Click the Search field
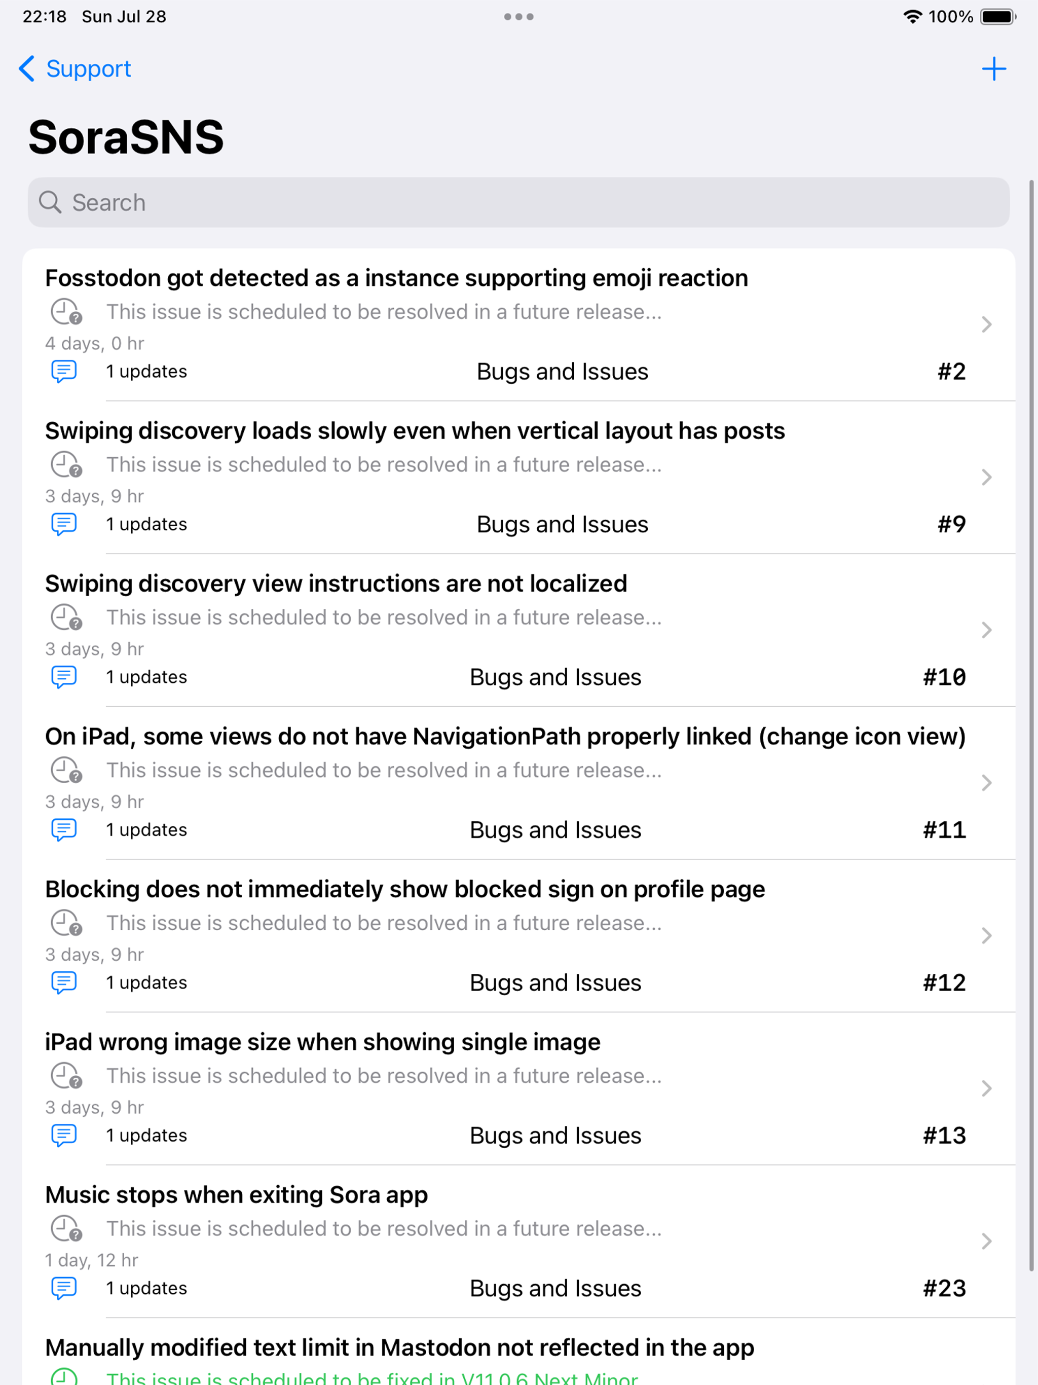Image resolution: width=1038 pixels, height=1385 pixels. pos(518,202)
